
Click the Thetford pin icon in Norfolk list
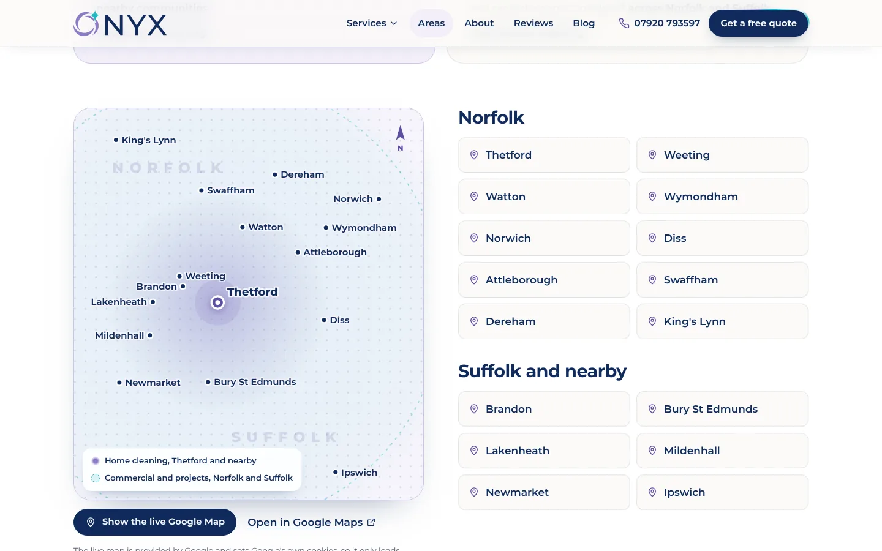474,155
